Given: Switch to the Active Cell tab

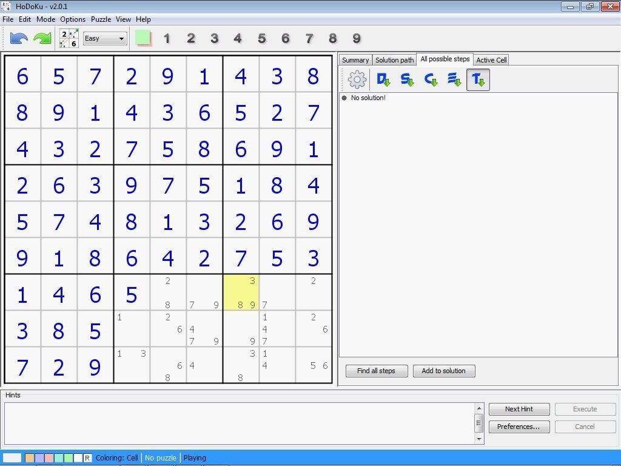Looking at the screenshot, I should [491, 60].
